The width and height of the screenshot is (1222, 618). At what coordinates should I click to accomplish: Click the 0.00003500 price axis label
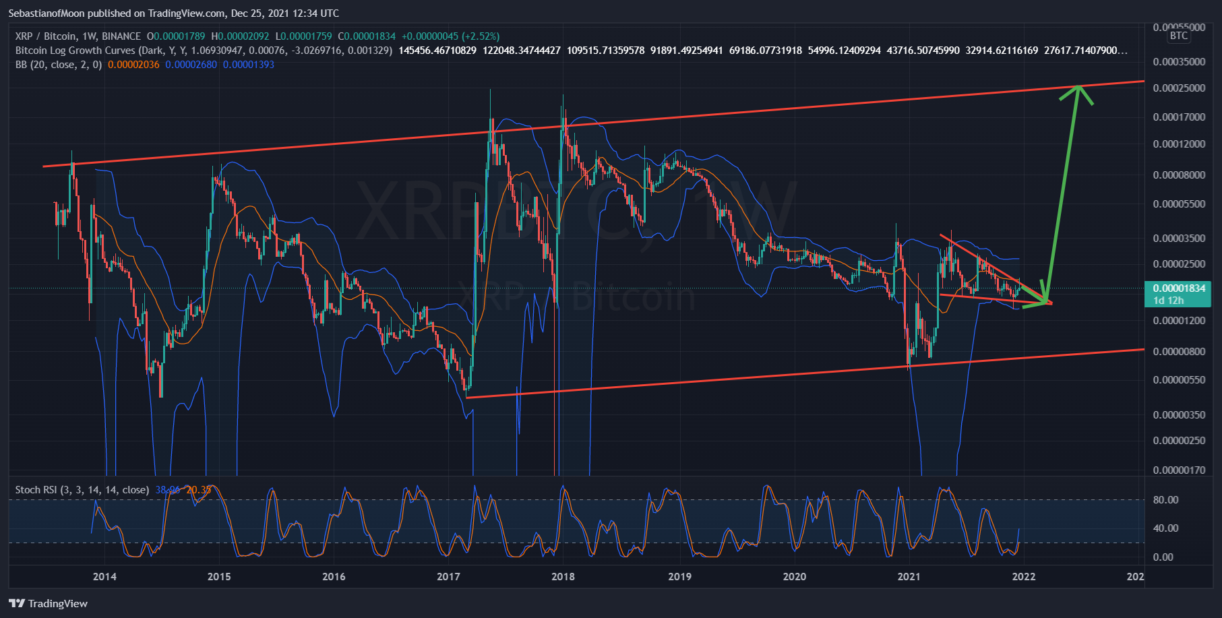click(x=1179, y=239)
